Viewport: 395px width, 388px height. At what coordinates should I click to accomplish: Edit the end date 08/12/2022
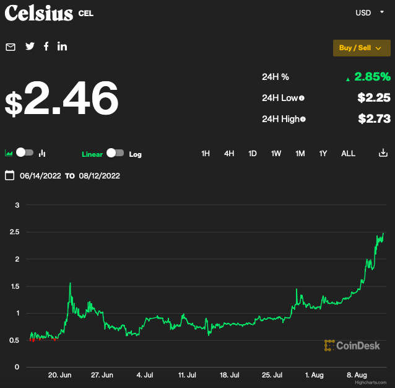pos(99,176)
